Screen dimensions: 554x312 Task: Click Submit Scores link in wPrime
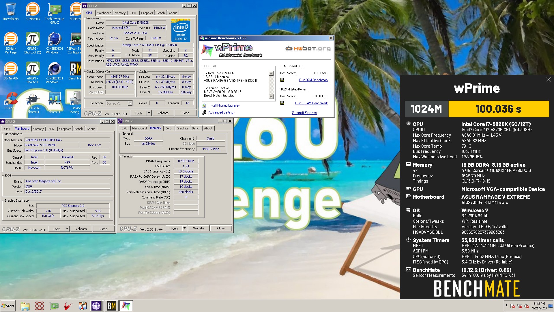(x=304, y=113)
